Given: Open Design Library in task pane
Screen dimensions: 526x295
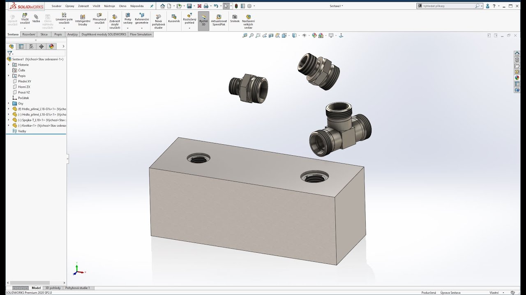Looking at the screenshot, I should 517,60.
